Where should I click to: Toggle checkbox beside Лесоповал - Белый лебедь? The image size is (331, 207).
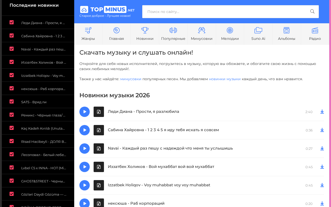(x=12, y=154)
